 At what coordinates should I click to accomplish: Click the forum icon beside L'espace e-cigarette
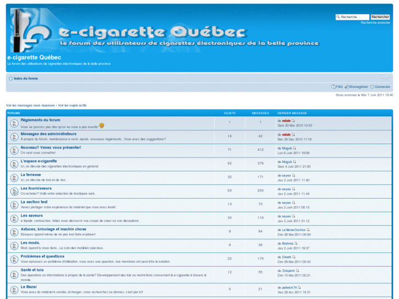click(14, 165)
